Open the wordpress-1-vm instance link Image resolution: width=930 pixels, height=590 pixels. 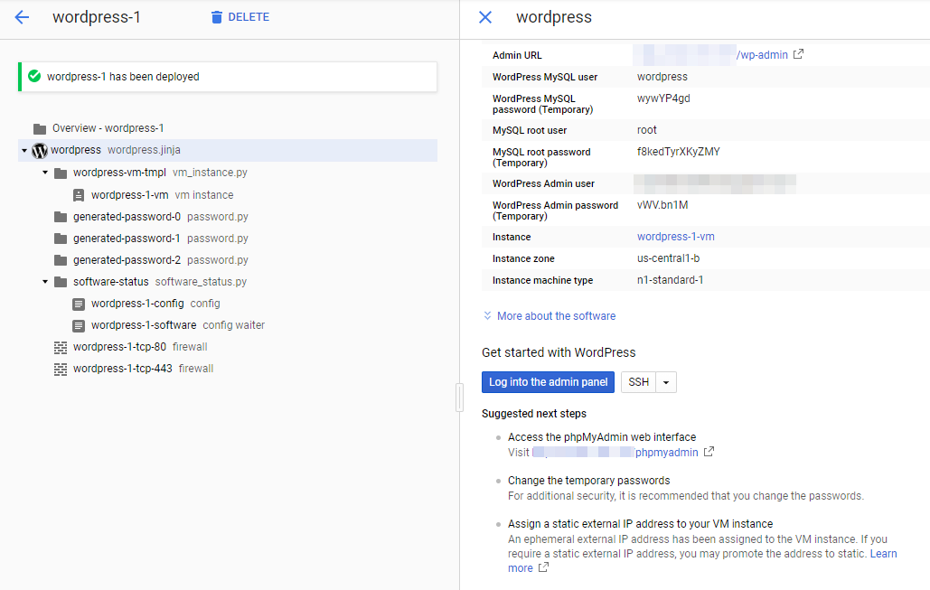pos(675,237)
